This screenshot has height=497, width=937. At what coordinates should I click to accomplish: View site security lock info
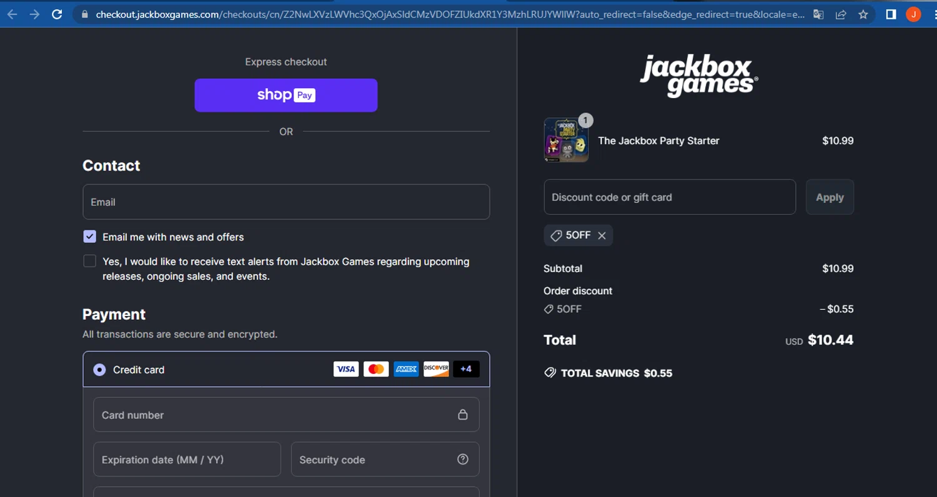(85, 14)
